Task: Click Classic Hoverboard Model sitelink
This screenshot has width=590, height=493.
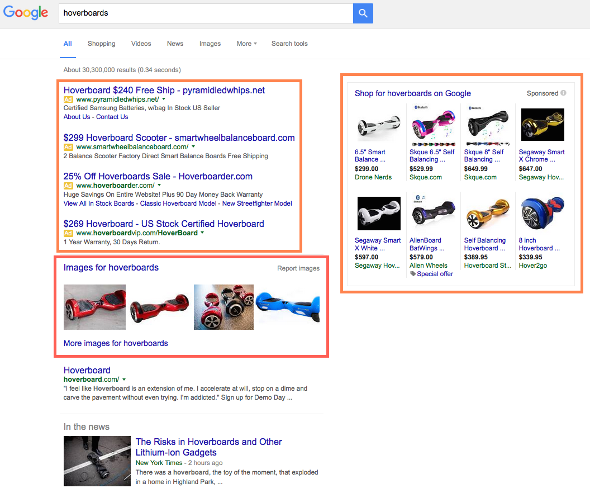Action: click(x=178, y=203)
